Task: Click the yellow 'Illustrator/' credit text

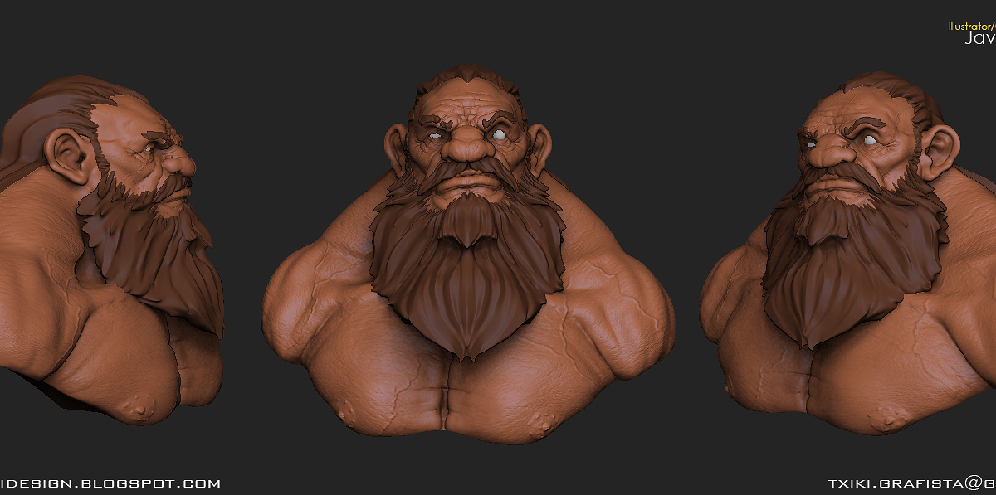Action: (972, 26)
